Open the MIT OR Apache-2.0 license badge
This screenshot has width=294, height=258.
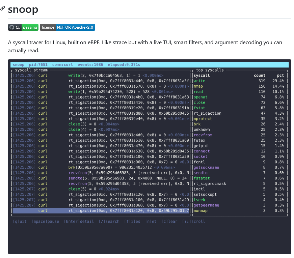(x=67, y=27)
